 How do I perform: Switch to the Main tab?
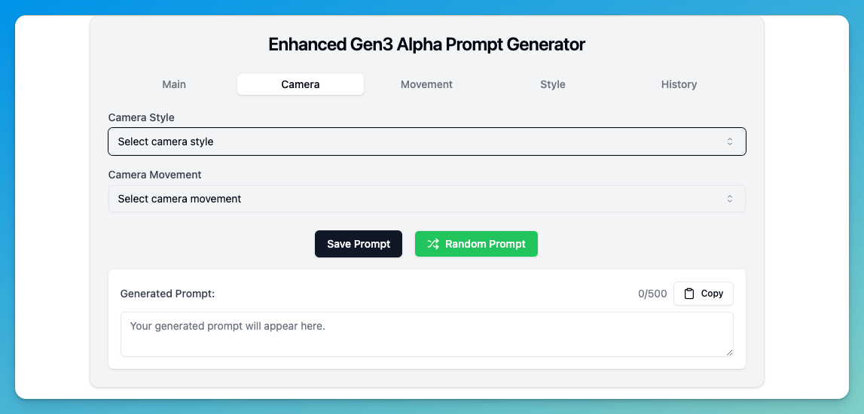coord(174,84)
